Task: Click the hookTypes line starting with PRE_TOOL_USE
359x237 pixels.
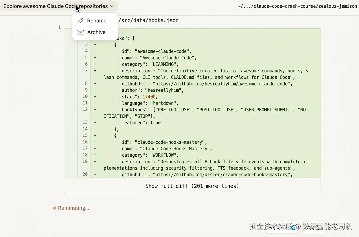Action: (x=206, y=113)
